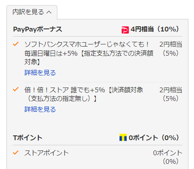Click the ストアポイント row label
194x169 pixels.
(x=47, y=153)
